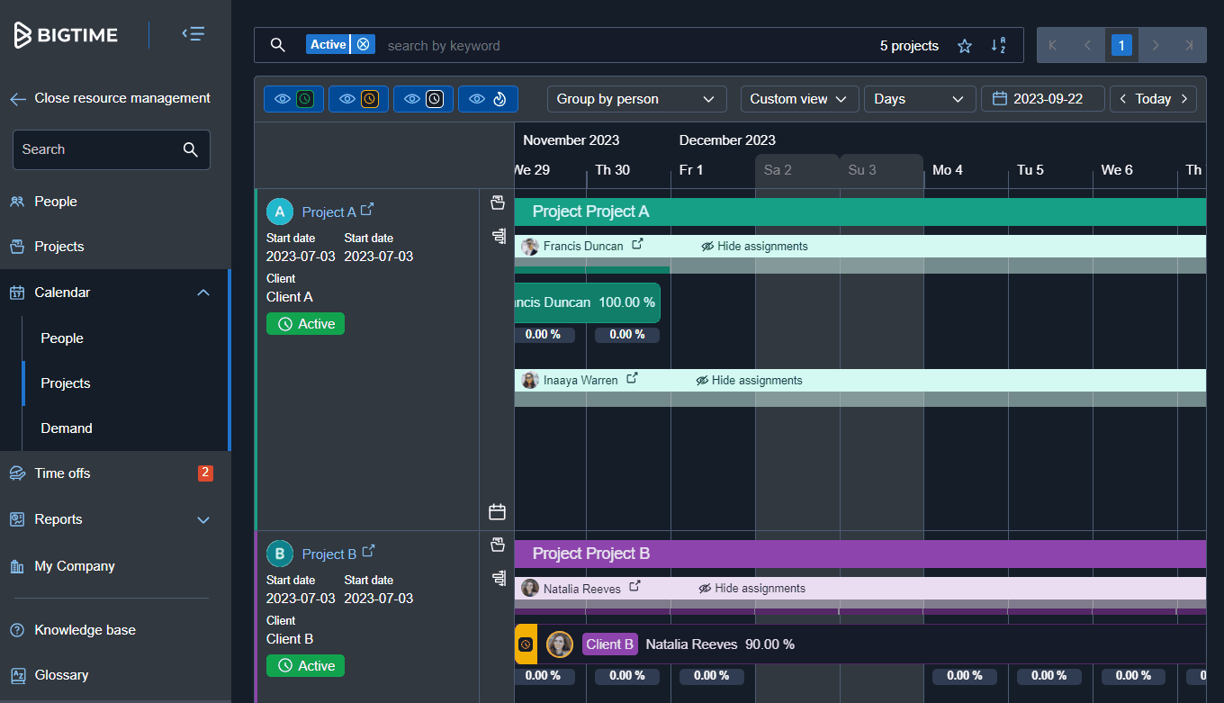The height and width of the screenshot is (703, 1224).
Task: Open the Group by person dropdown
Action: tap(636, 99)
